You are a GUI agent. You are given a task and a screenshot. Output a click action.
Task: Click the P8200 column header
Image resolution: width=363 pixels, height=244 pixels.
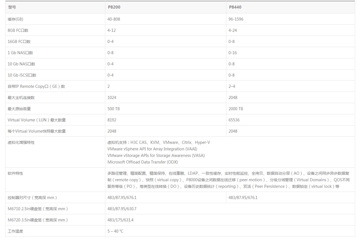(114, 7)
